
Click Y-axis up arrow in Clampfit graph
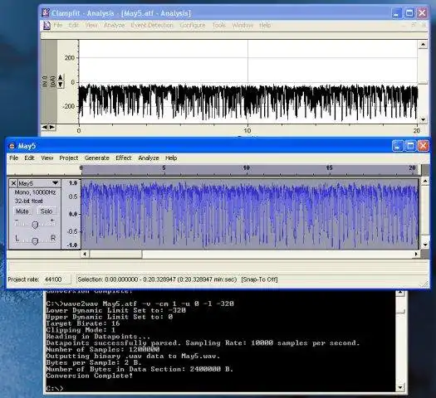[61, 77]
